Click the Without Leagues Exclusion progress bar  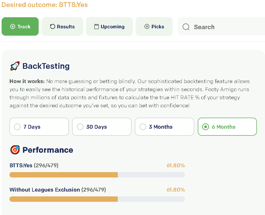click(97, 199)
